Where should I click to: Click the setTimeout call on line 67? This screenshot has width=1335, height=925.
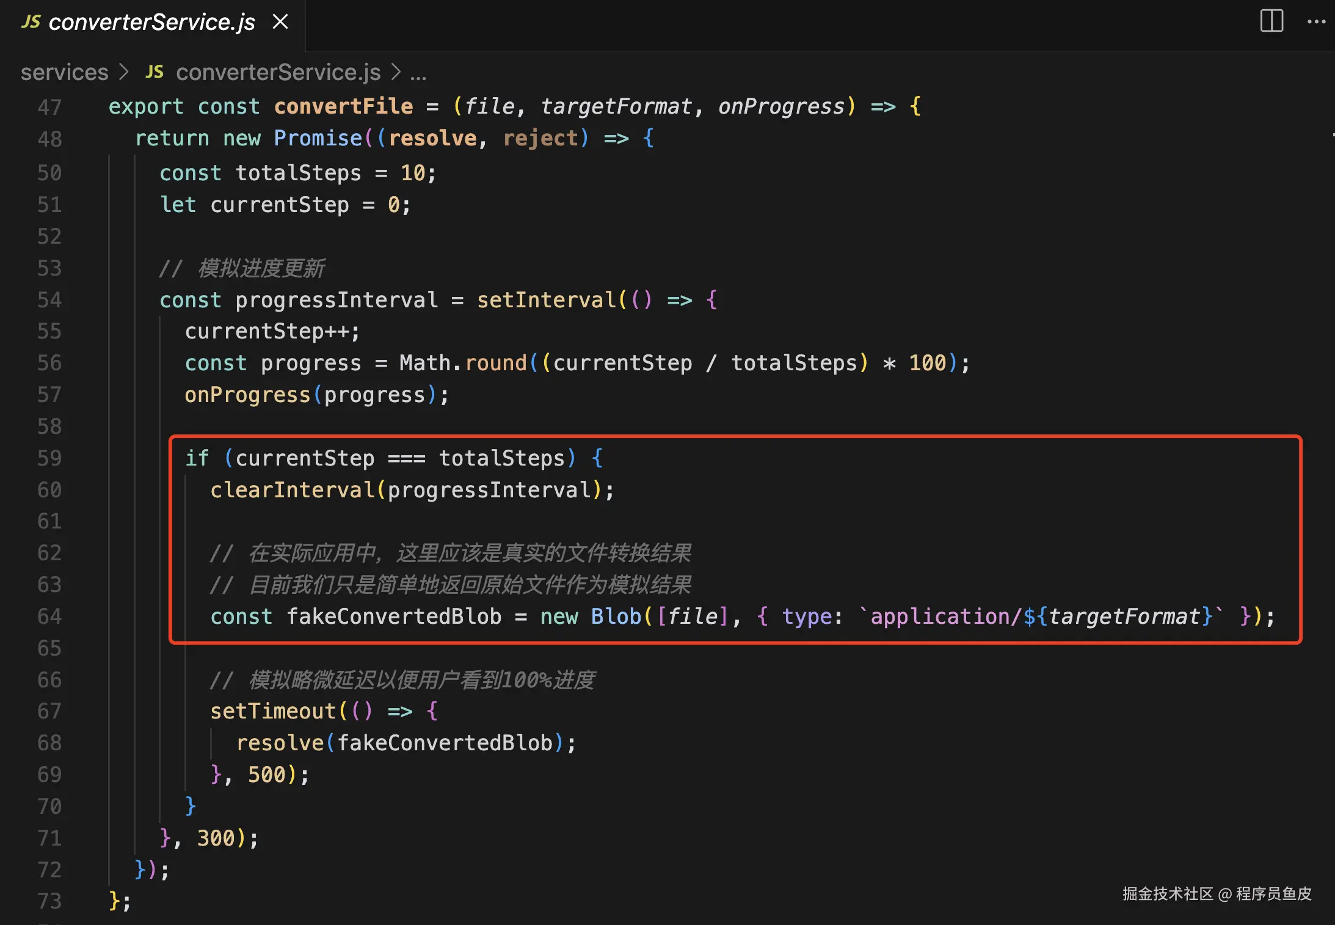coord(273,711)
